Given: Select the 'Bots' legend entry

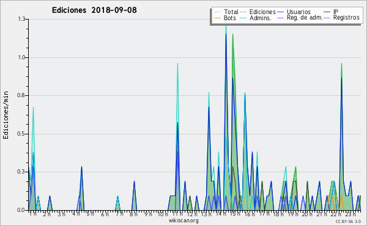Looking at the screenshot, I should pyautogui.click(x=230, y=18).
